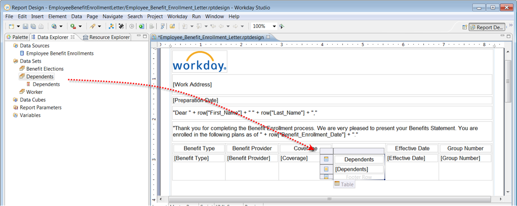Click the Print toolbar icon
The height and width of the screenshot is (206, 517).
[40, 26]
